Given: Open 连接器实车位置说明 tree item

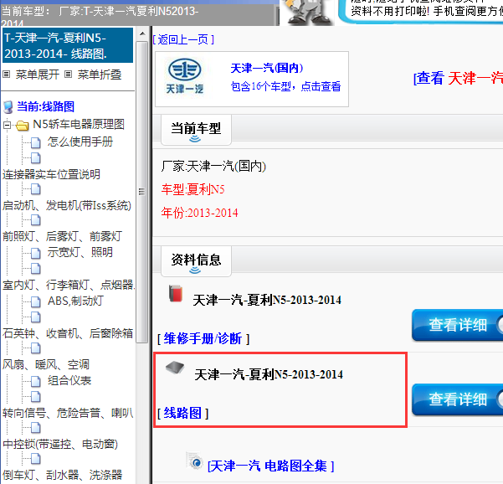Looking at the screenshot, I should click(51, 174).
